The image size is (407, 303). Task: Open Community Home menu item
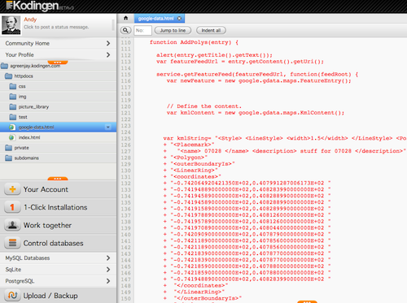[x=58, y=43]
